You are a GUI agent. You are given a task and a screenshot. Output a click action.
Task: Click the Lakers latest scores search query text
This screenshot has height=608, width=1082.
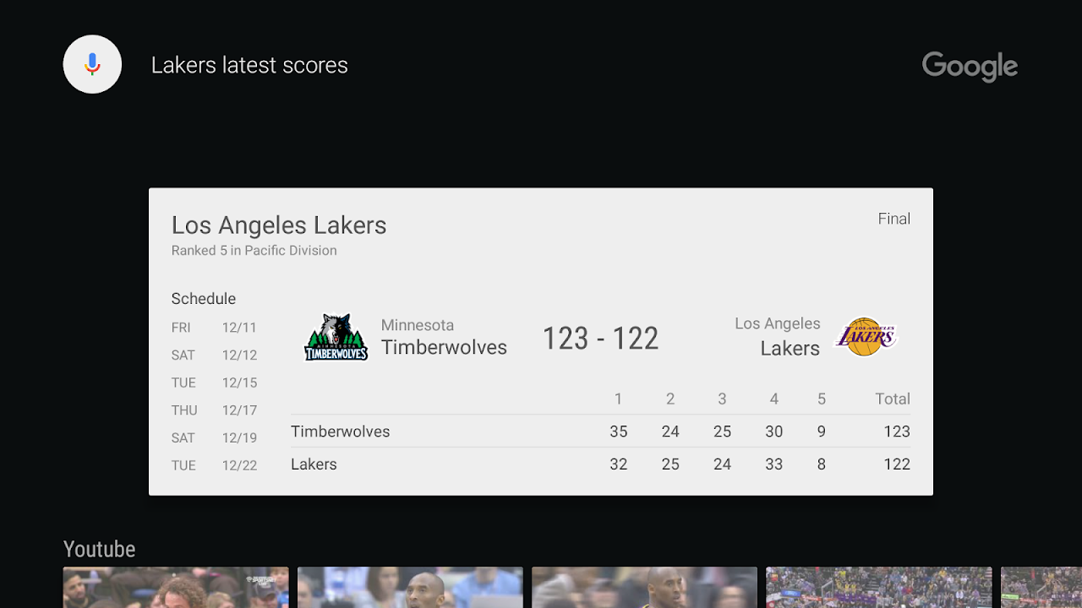pos(249,64)
